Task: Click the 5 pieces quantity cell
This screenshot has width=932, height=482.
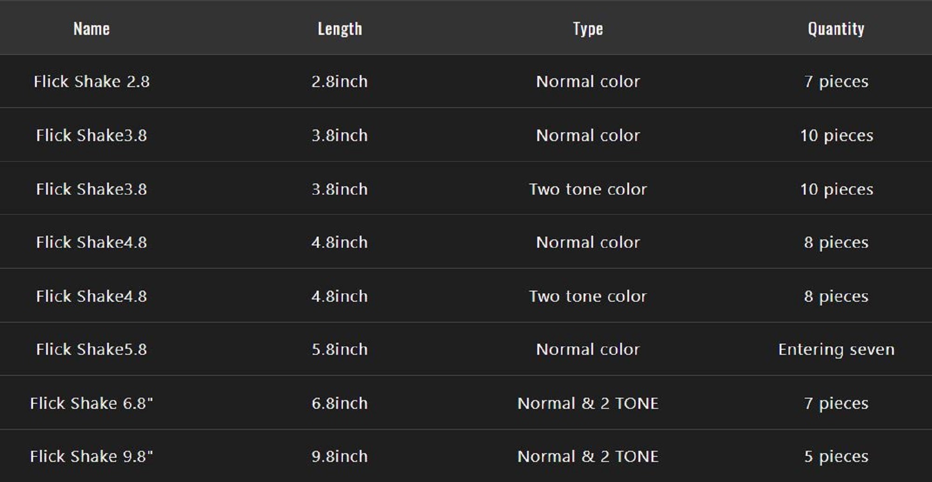Action: click(836, 456)
